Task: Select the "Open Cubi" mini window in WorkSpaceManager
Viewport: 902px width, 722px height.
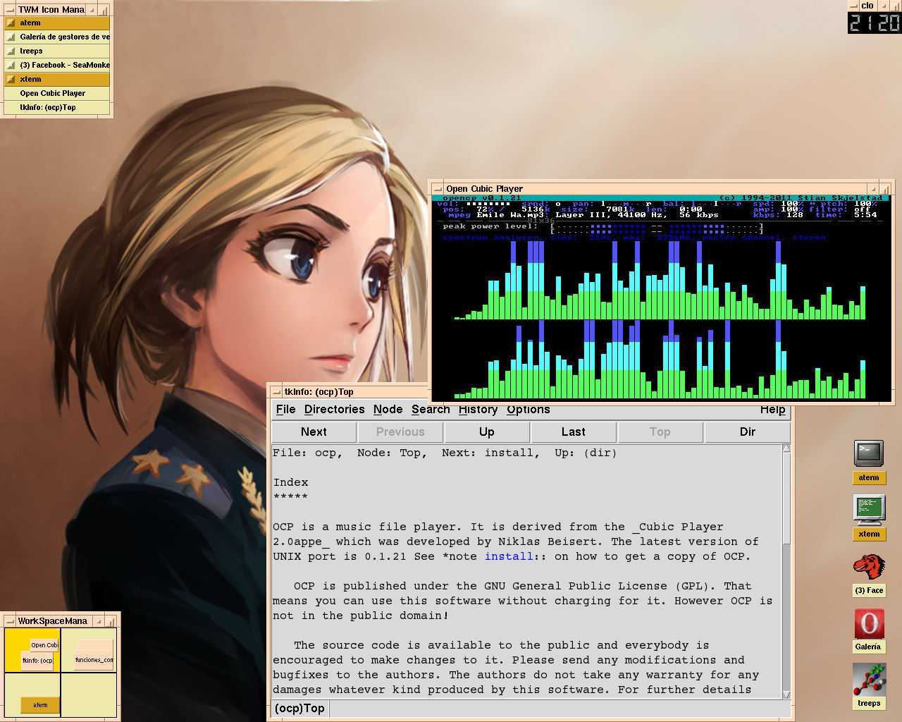Action: [x=44, y=644]
